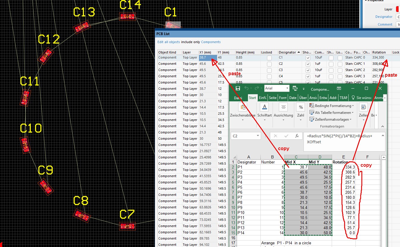Click the Enter checkmark beside the formula bar
400x247 pixels.
(286, 136)
